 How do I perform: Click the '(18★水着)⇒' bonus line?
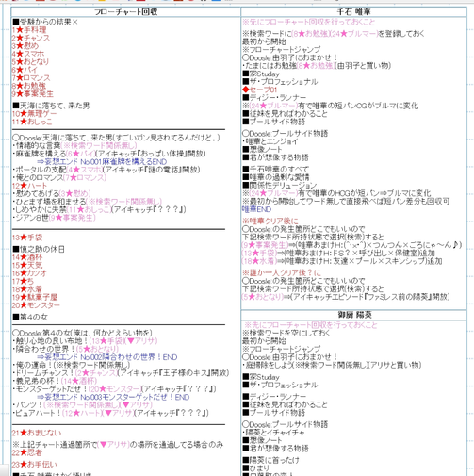click(342, 261)
